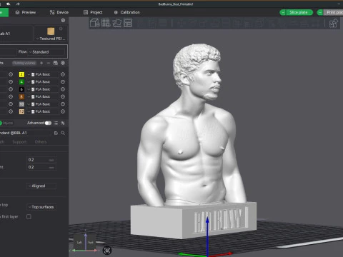Viewport: 343px width, 257px height.
Task: Pick the black filament 6 color swatch
Action: [x=21, y=89]
